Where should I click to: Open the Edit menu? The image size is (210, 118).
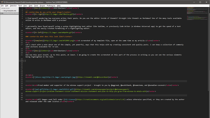pyautogui.click(x=7, y=5)
